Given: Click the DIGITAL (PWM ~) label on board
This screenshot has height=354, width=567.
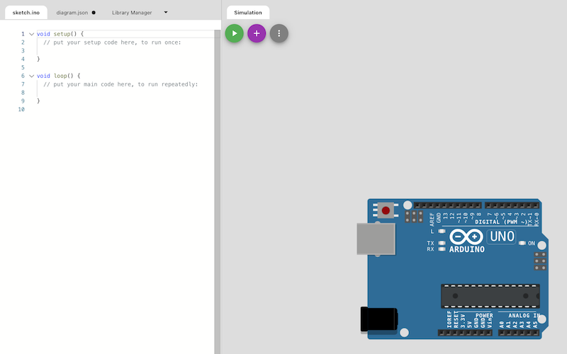Looking at the screenshot, I should [x=501, y=222].
